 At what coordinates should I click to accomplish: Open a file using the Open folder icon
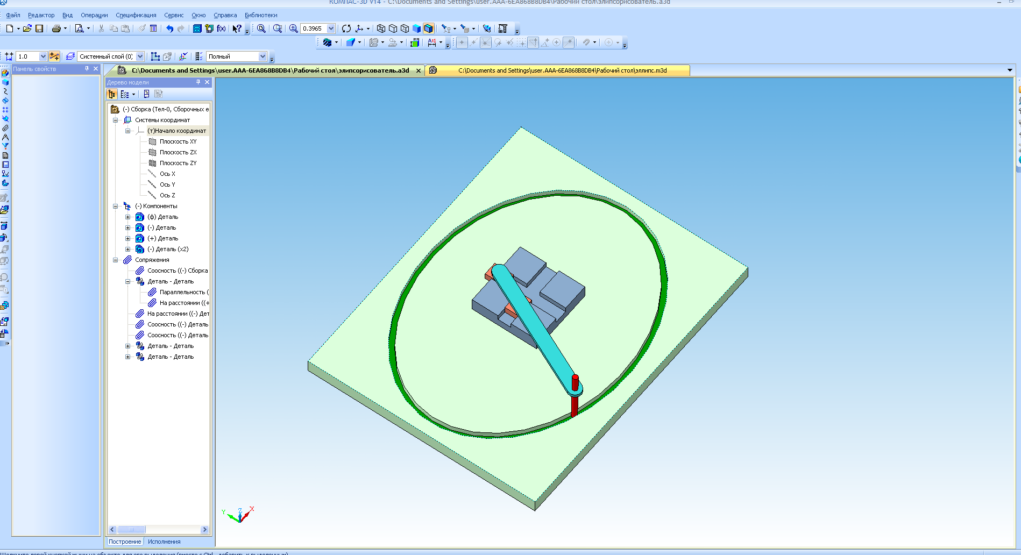click(x=27, y=29)
